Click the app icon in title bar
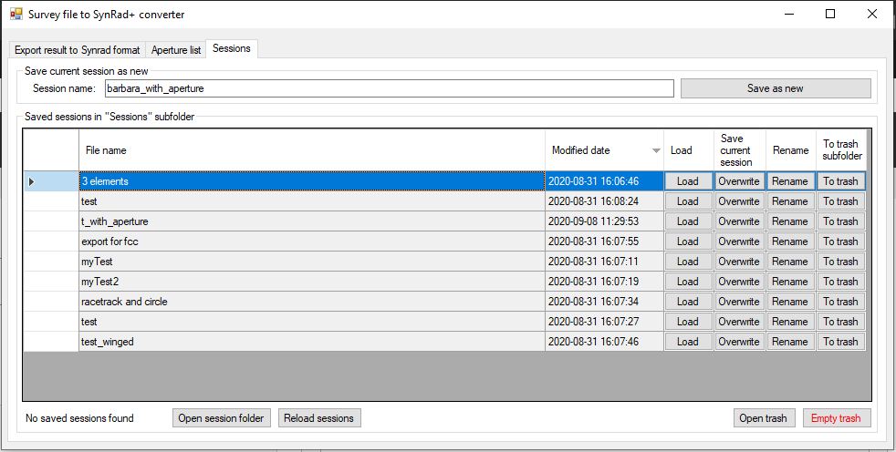Image resolution: width=896 pixels, height=452 pixels. [16, 14]
